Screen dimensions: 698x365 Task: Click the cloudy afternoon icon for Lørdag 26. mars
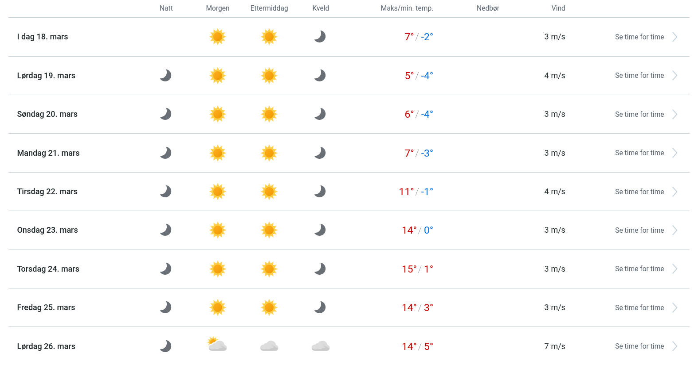coord(269,346)
